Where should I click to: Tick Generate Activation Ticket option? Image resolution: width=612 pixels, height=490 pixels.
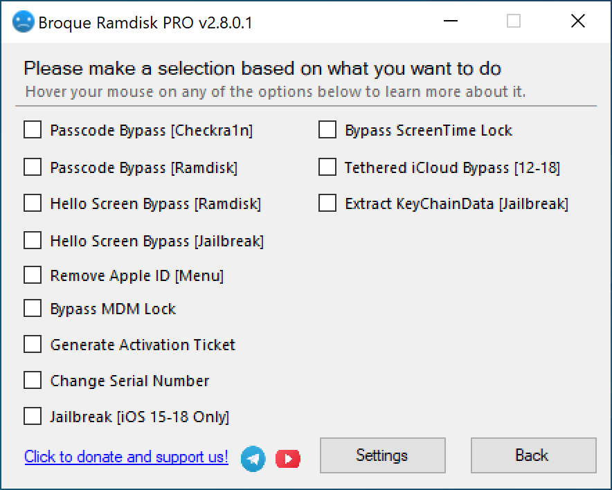[33, 344]
